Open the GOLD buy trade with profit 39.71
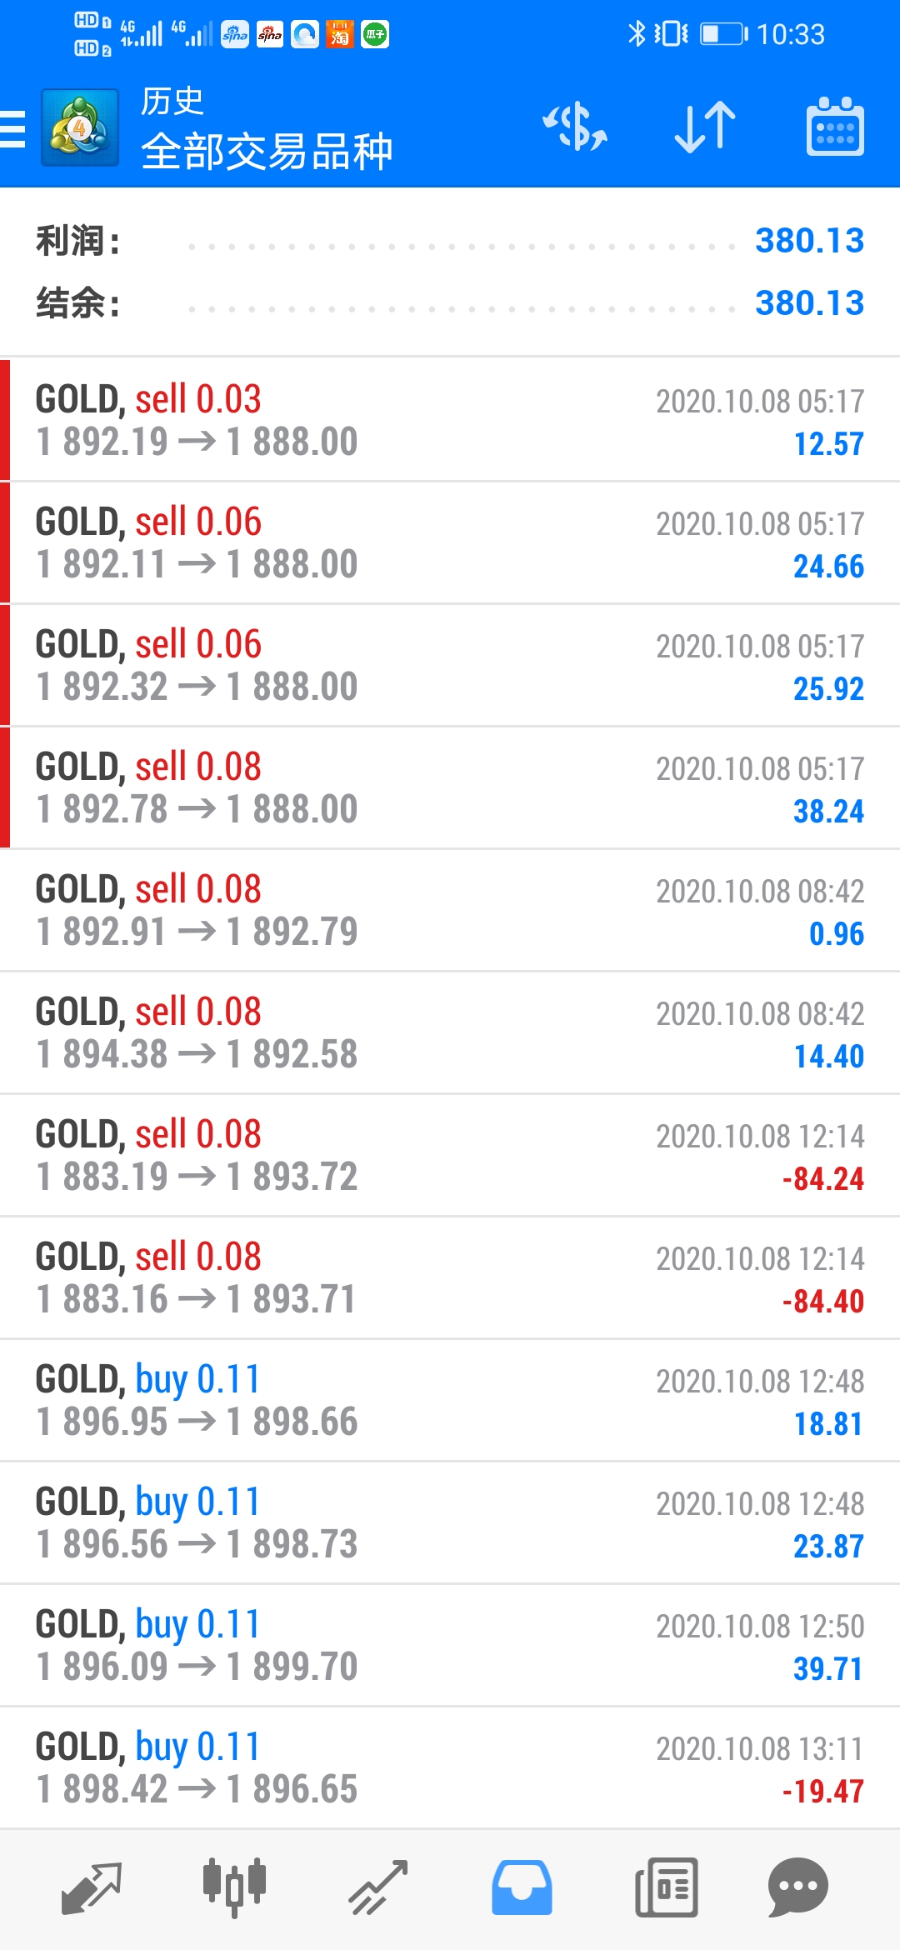 pyautogui.click(x=450, y=1645)
